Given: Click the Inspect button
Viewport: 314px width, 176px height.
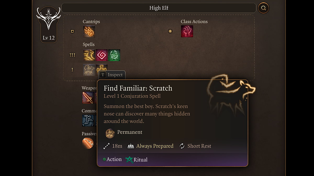Looking at the screenshot, I should tap(112, 75).
